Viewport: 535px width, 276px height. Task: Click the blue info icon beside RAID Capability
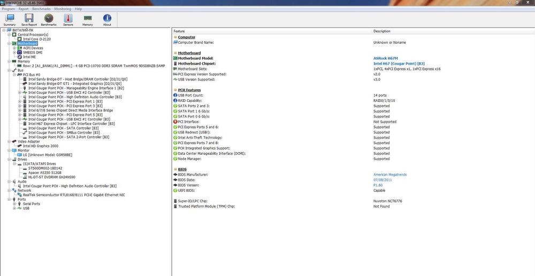[x=175, y=101]
